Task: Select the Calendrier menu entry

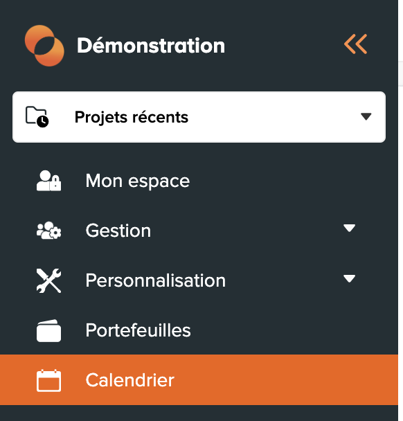Action: point(199,379)
